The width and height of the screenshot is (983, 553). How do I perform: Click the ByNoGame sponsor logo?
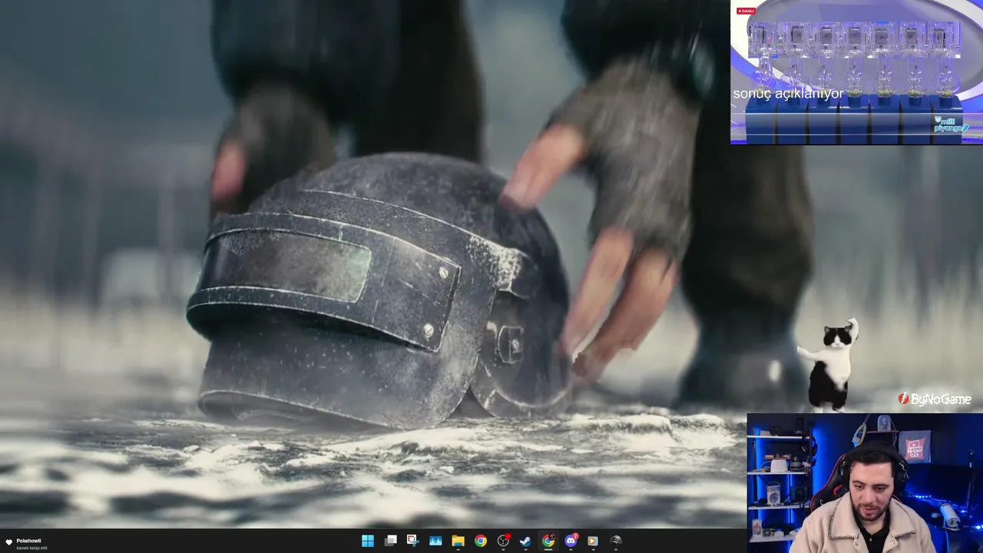coord(935,399)
